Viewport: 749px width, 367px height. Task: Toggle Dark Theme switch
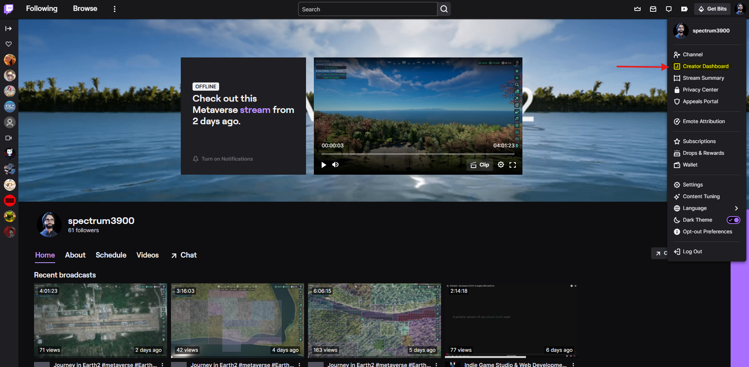click(733, 220)
